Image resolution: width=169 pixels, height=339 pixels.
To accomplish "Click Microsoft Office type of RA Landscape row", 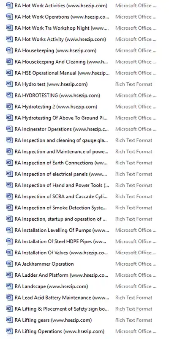I will click(x=136, y=286).
